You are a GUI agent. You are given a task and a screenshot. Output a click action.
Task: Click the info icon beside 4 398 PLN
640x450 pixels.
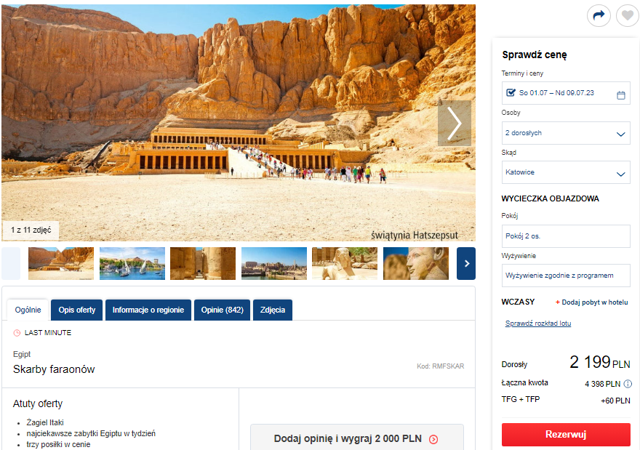point(628,384)
